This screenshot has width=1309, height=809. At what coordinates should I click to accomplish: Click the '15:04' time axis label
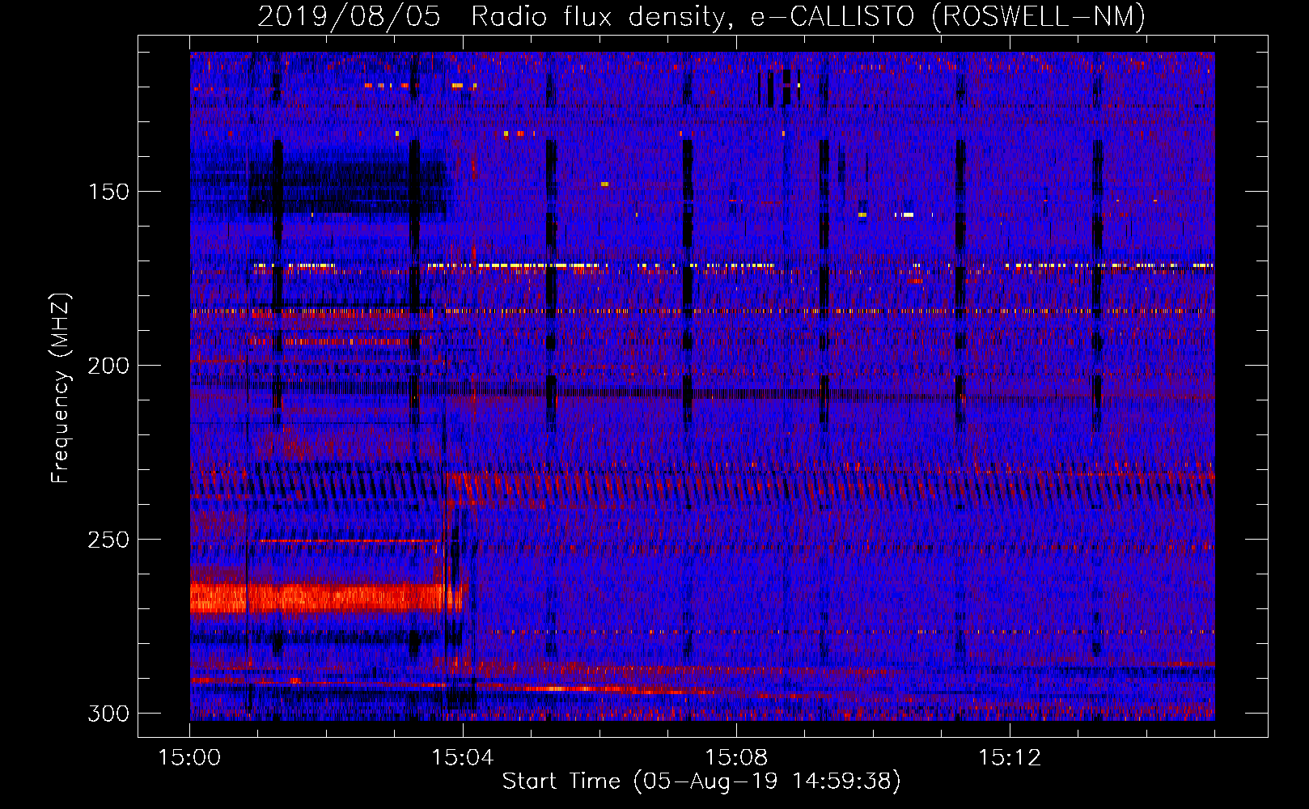(x=463, y=757)
